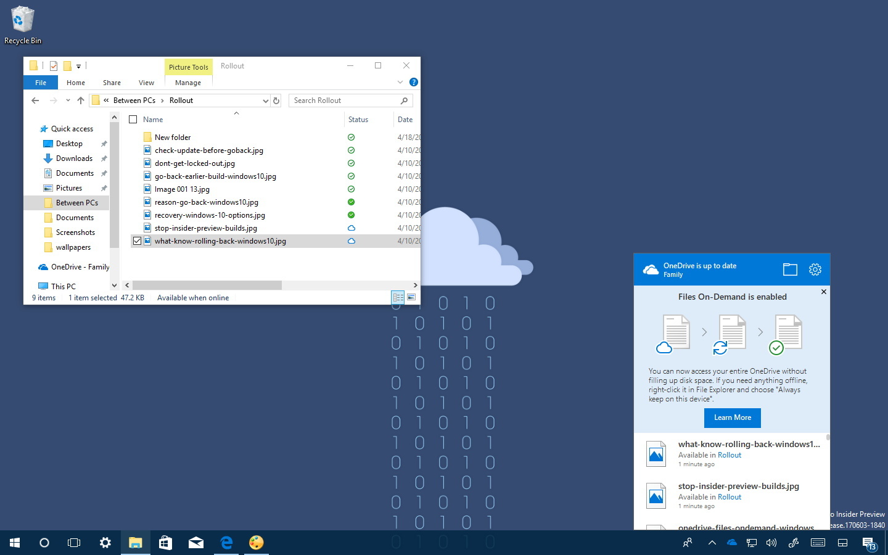Toggle the select all items checkbox
This screenshot has height=555, width=888.
[133, 120]
